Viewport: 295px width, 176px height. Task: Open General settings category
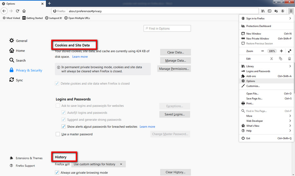click(18, 40)
